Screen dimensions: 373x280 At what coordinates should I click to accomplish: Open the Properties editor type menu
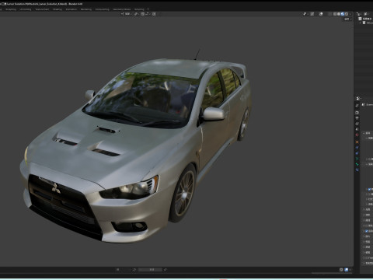click(358, 99)
